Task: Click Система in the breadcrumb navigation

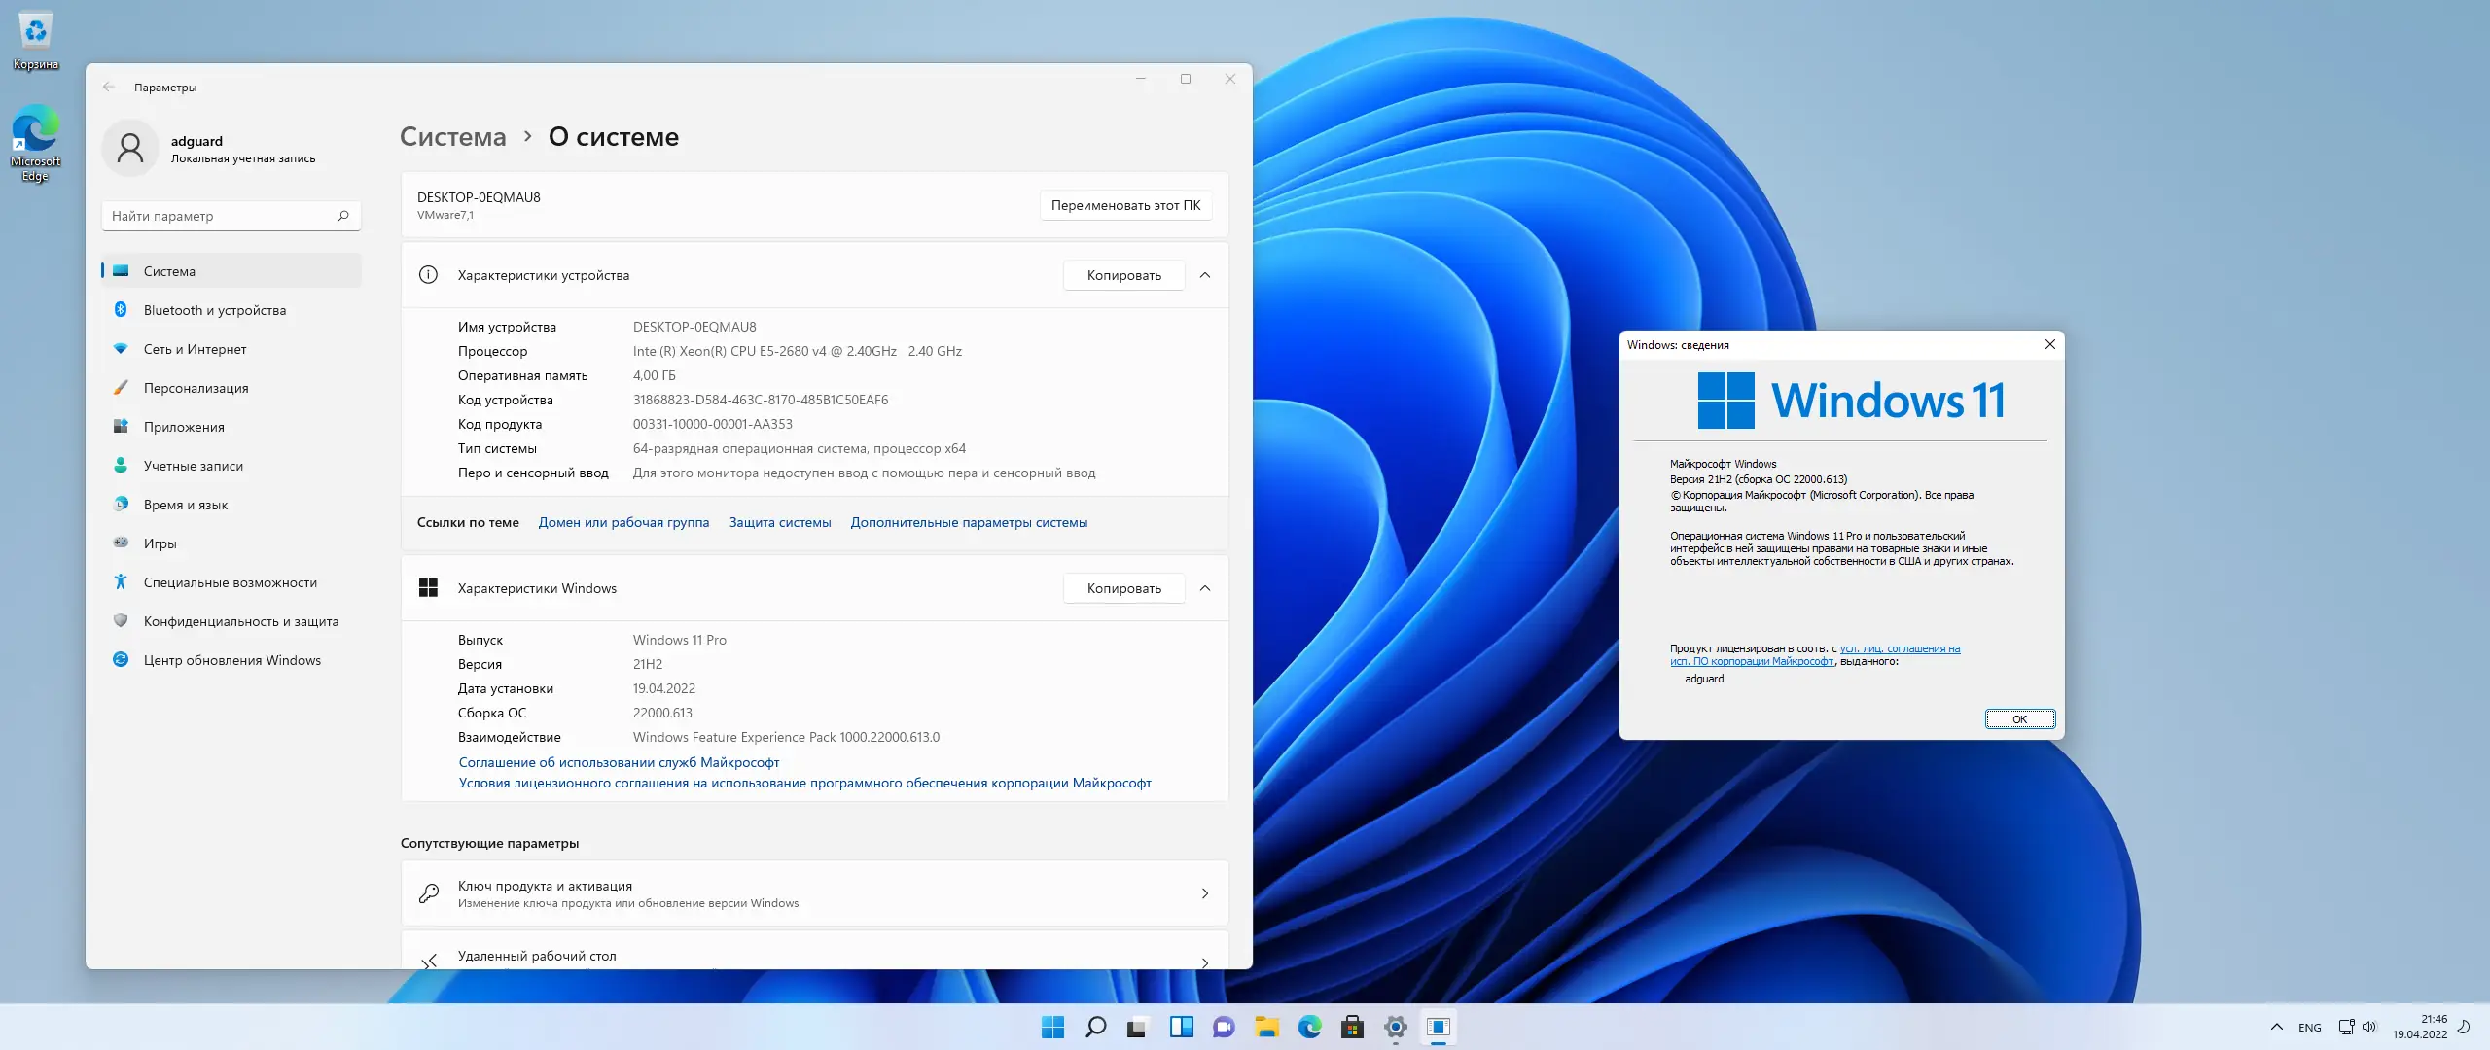Action: [x=452, y=136]
